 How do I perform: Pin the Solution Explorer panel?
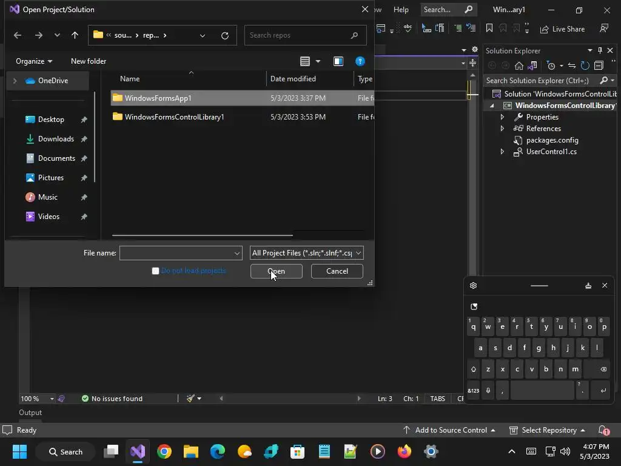pyautogui.click(x=600, y=50)
